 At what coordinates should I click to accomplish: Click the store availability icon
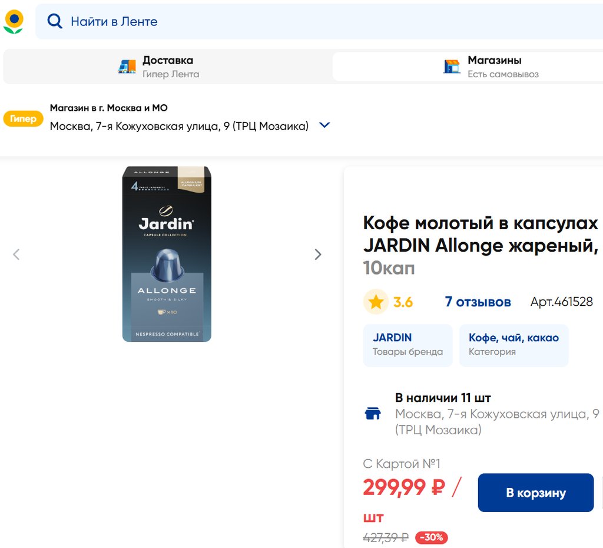(373, 414)
